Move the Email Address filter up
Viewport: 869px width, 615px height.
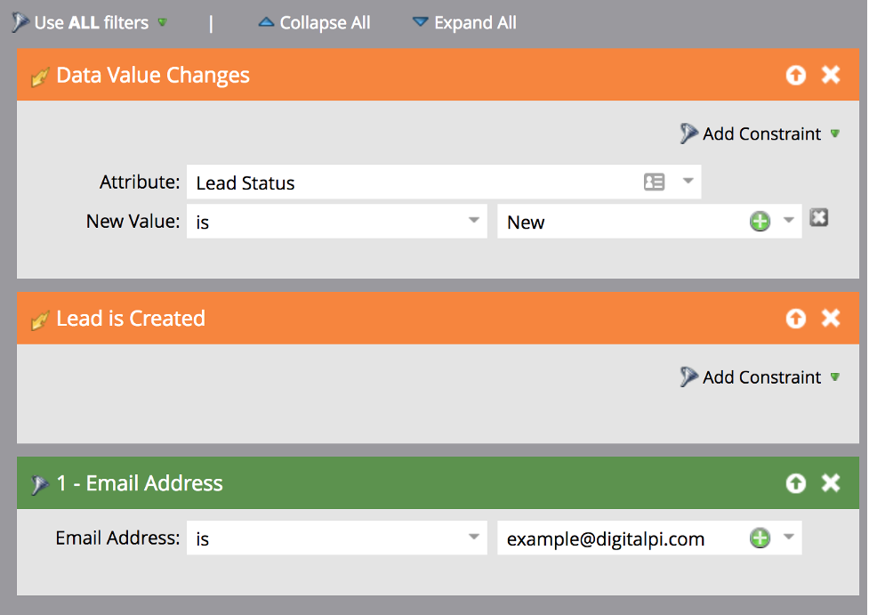[796, 483]
